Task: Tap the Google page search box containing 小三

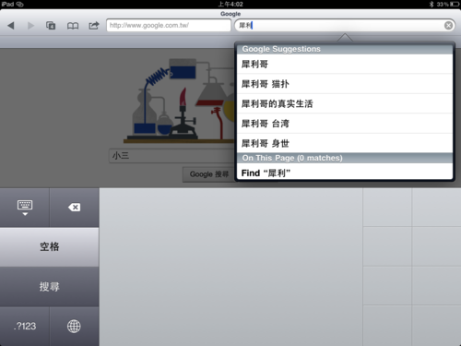Action: click(172, 156)
